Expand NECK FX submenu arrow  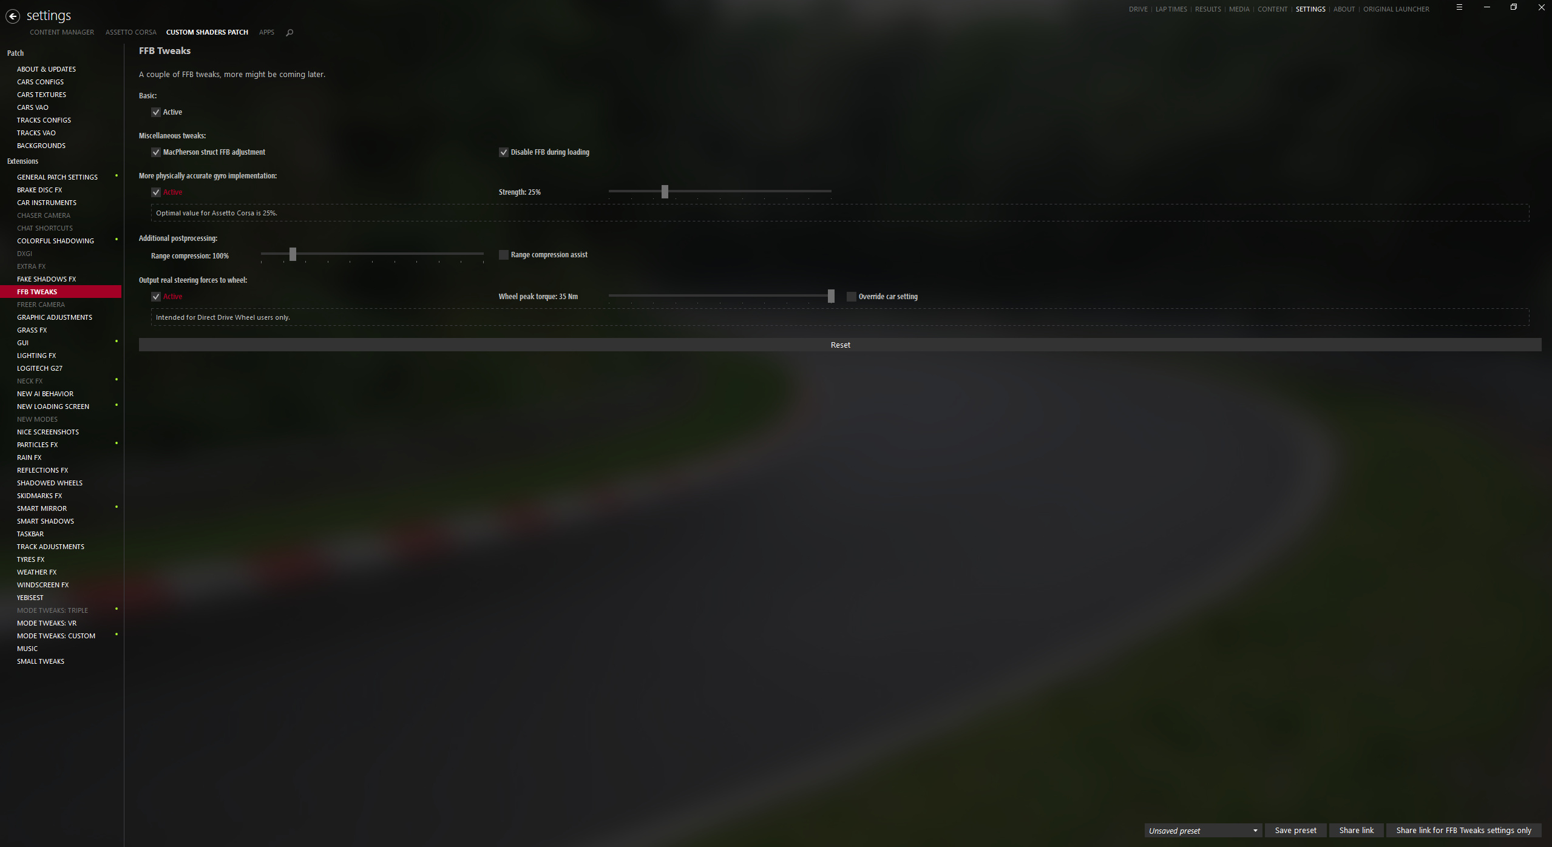[x=117, y=379]
